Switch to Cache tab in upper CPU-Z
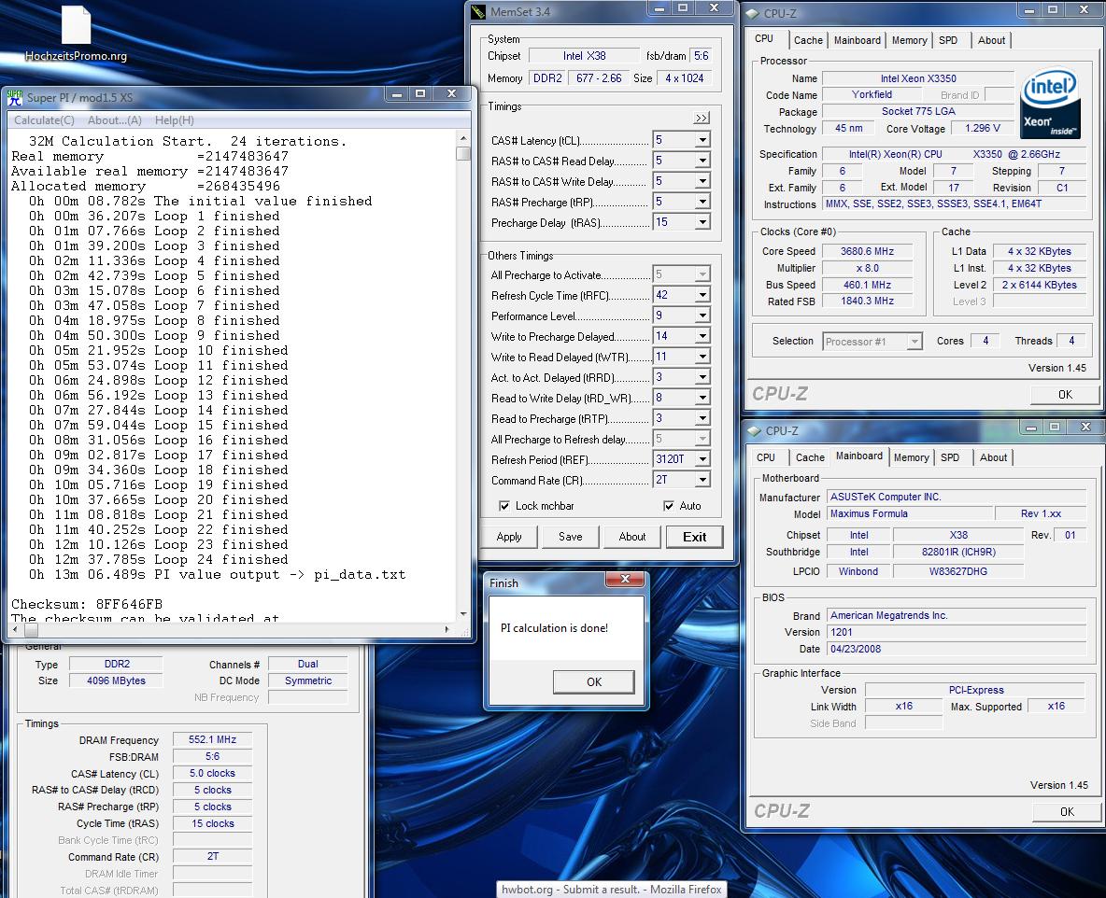This screenshot has height=898, width=1106. pyautogui.click(x=808, y=40)
